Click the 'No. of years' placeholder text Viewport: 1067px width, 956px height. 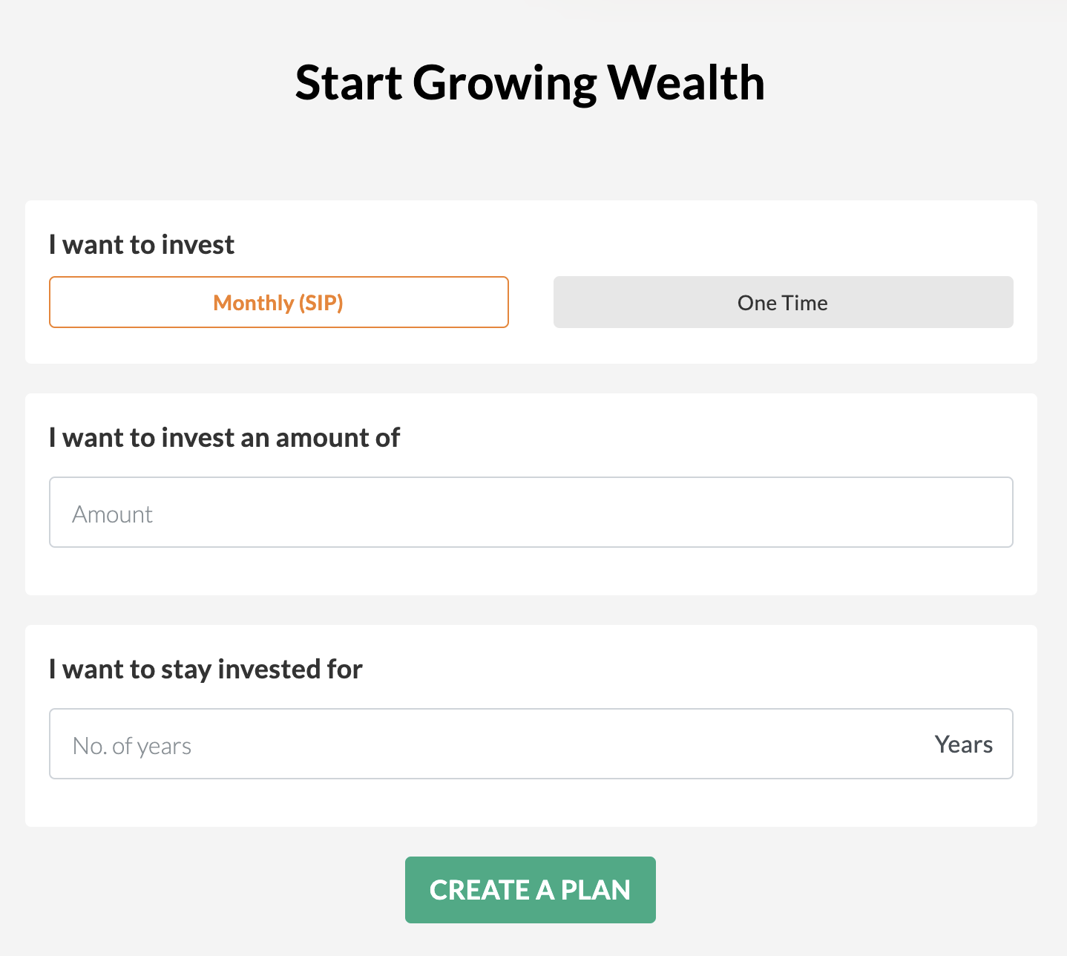(x=132, y=746)
